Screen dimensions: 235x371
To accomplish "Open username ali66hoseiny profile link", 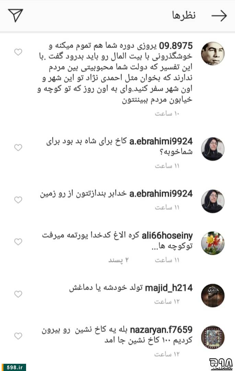I will pos(167,236).
